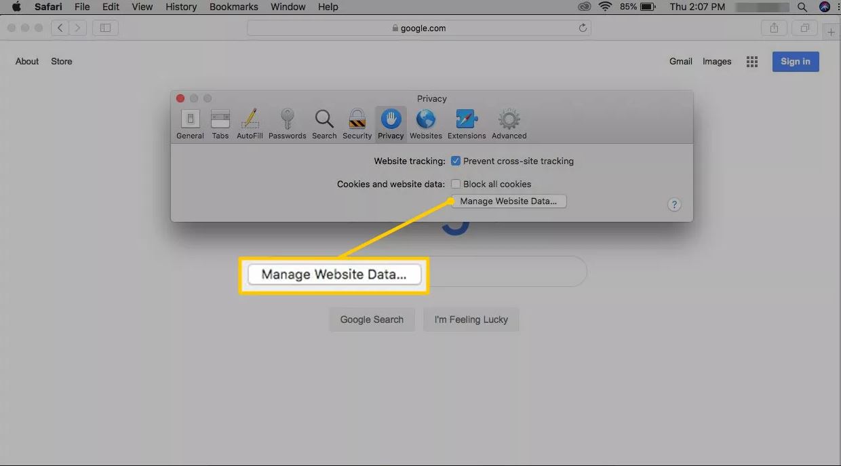Uncheck Prevent cross-site tracking
Viewport: 841px width, 466px height.
tap(456, 161)
